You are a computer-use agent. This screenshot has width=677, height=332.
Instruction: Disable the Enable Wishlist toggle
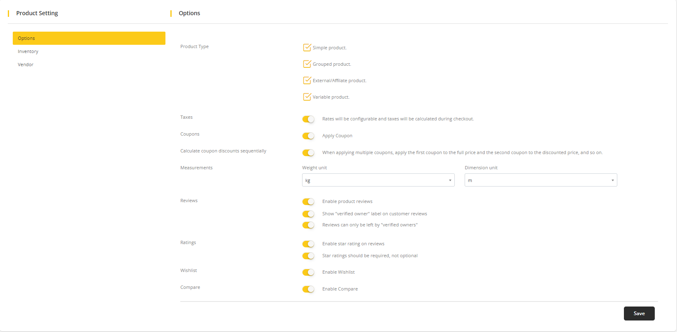[308, 272]
